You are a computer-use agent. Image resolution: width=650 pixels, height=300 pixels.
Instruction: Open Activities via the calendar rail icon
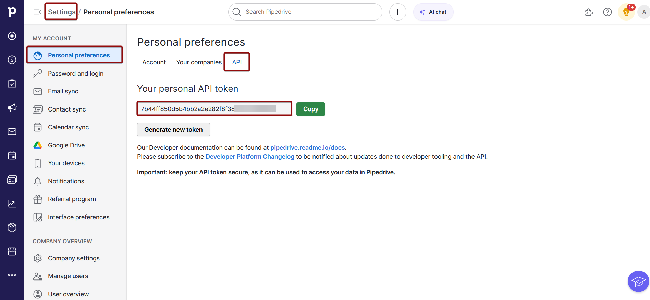click(x=12, y=156)
